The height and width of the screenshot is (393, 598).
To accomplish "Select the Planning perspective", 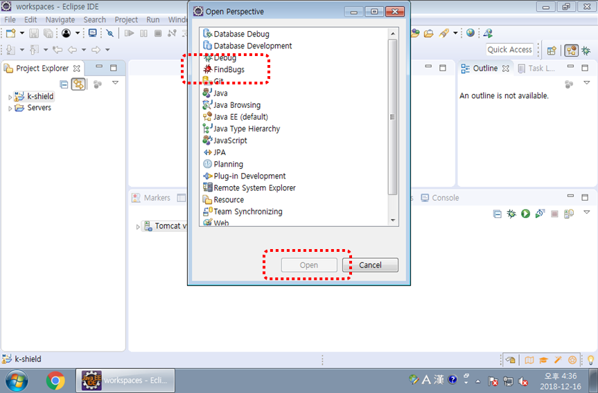I will [x=223, y=164].
